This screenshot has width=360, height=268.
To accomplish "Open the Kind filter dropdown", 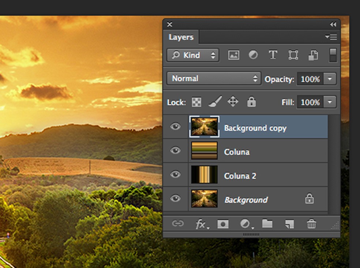I will coord(193,55).
